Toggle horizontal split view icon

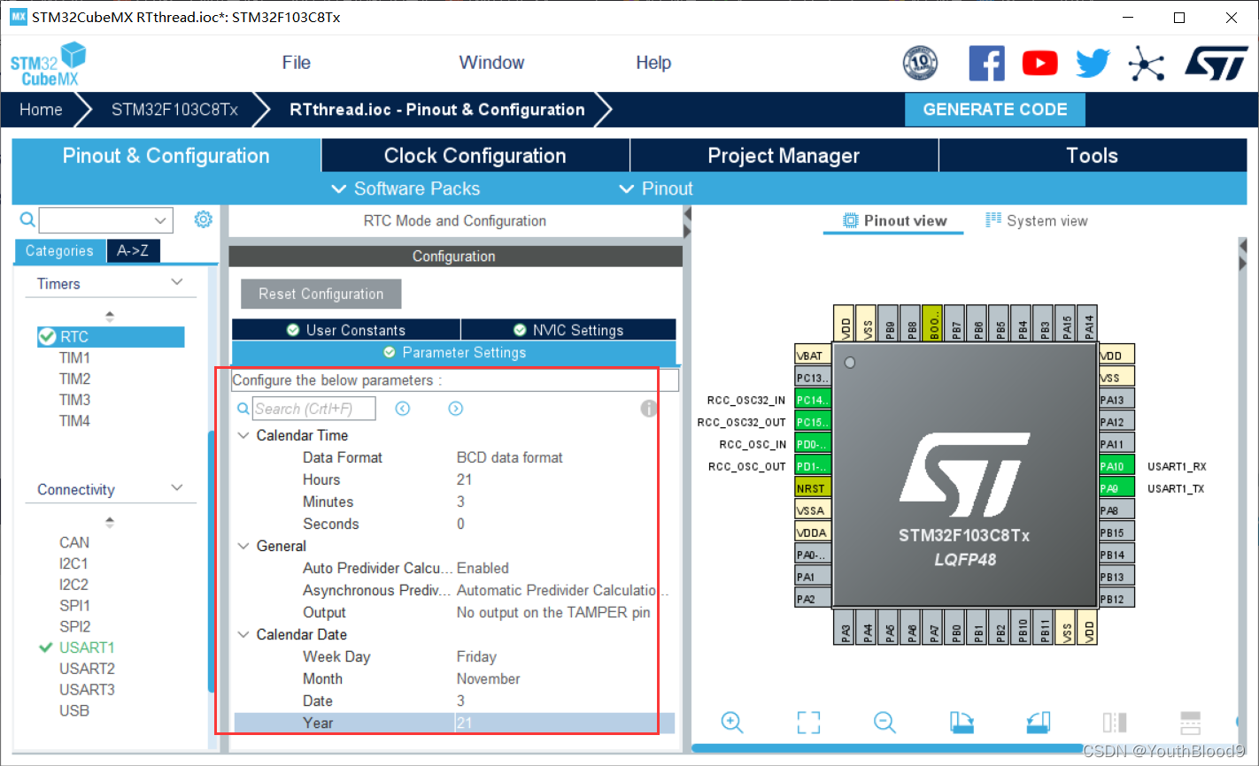[1191, 723]
